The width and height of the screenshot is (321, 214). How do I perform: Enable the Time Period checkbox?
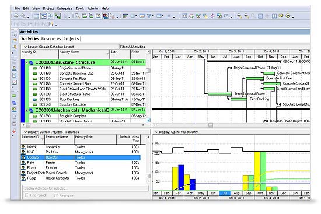coord(26,195)
